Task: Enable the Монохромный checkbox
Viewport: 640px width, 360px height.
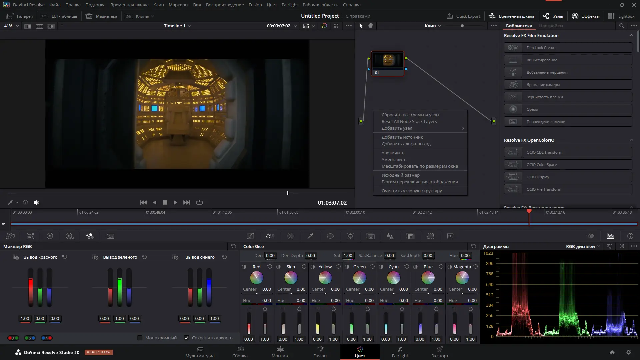Action: coord(140,338)
